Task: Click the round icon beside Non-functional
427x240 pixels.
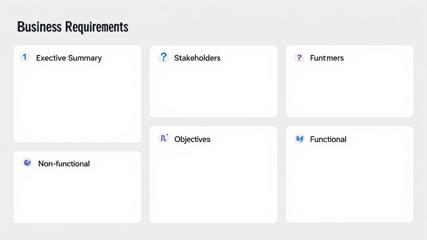Action: [27, 163]
